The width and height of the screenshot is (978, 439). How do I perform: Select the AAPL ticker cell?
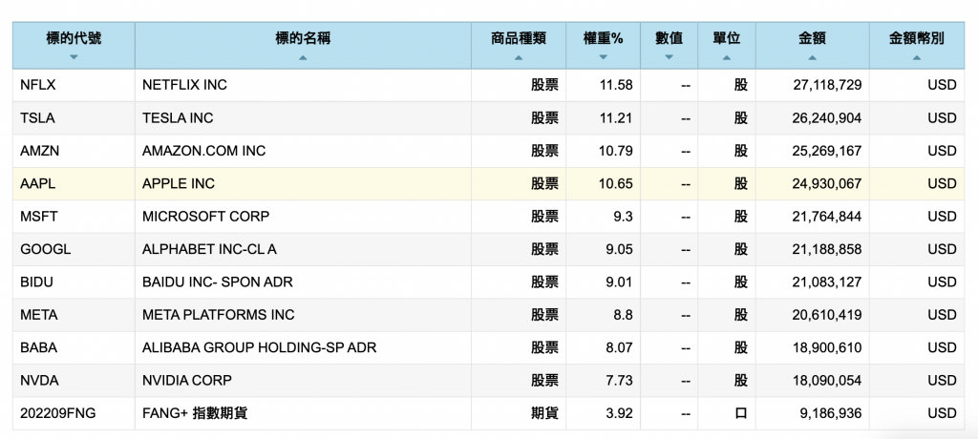74,183
